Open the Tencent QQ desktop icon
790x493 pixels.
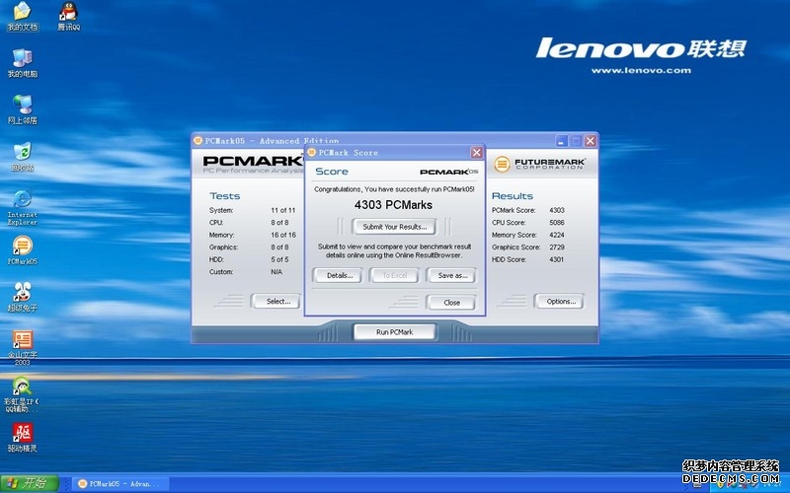tap(68, 17)
